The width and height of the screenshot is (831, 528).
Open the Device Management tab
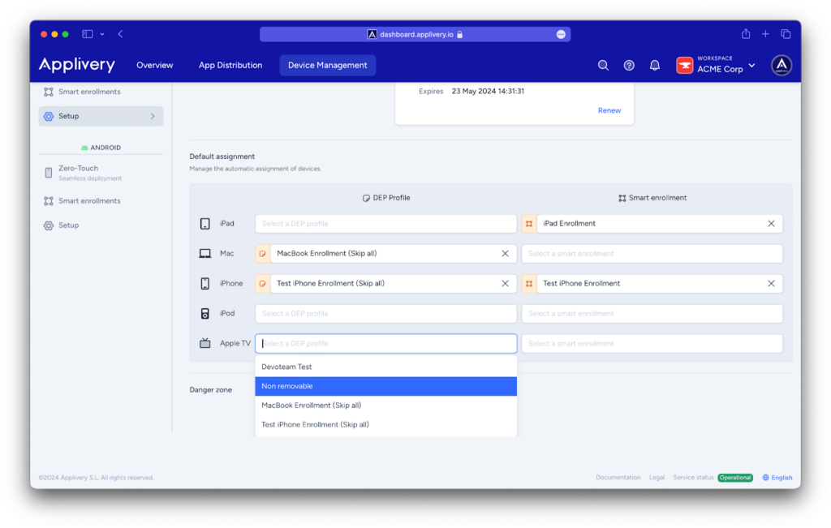click(328, 65)
